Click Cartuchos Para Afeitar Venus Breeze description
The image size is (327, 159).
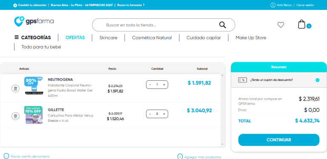pyautogui.click(x=71, y=118)
